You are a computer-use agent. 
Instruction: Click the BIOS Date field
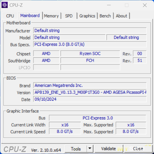[x=90, y=99]
